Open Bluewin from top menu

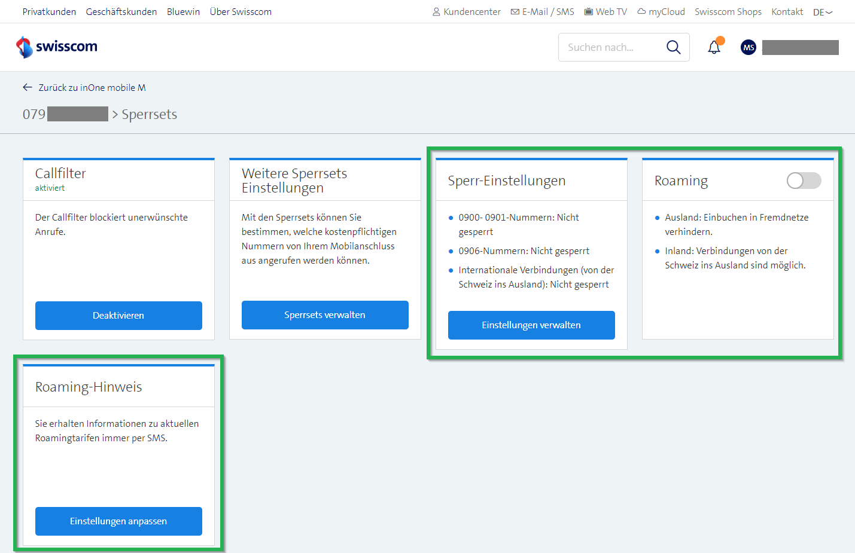coord(183,12)
